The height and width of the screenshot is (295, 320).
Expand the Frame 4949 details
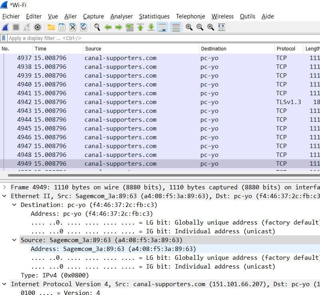coord(4,187)
